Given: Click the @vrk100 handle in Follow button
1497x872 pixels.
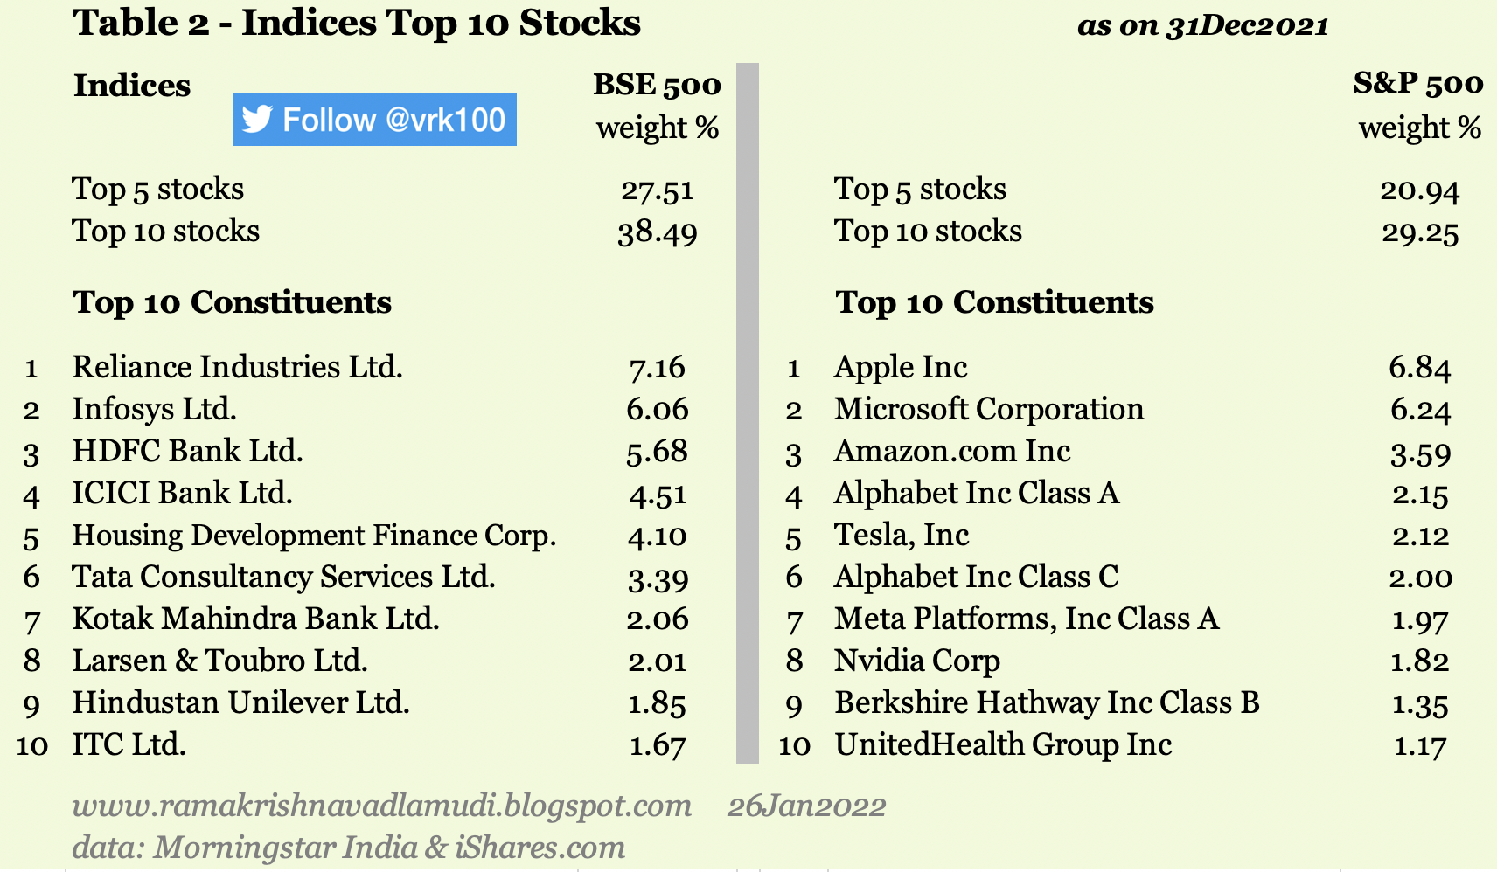Looking at the screenshot, I should pyautogui.click(x=445, y=119).
